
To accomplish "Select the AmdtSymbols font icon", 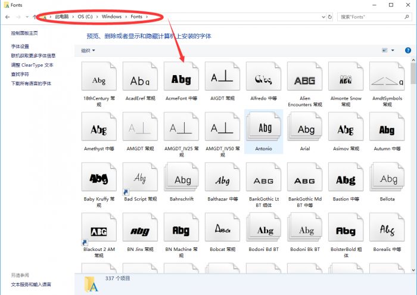I will [387, 76].
